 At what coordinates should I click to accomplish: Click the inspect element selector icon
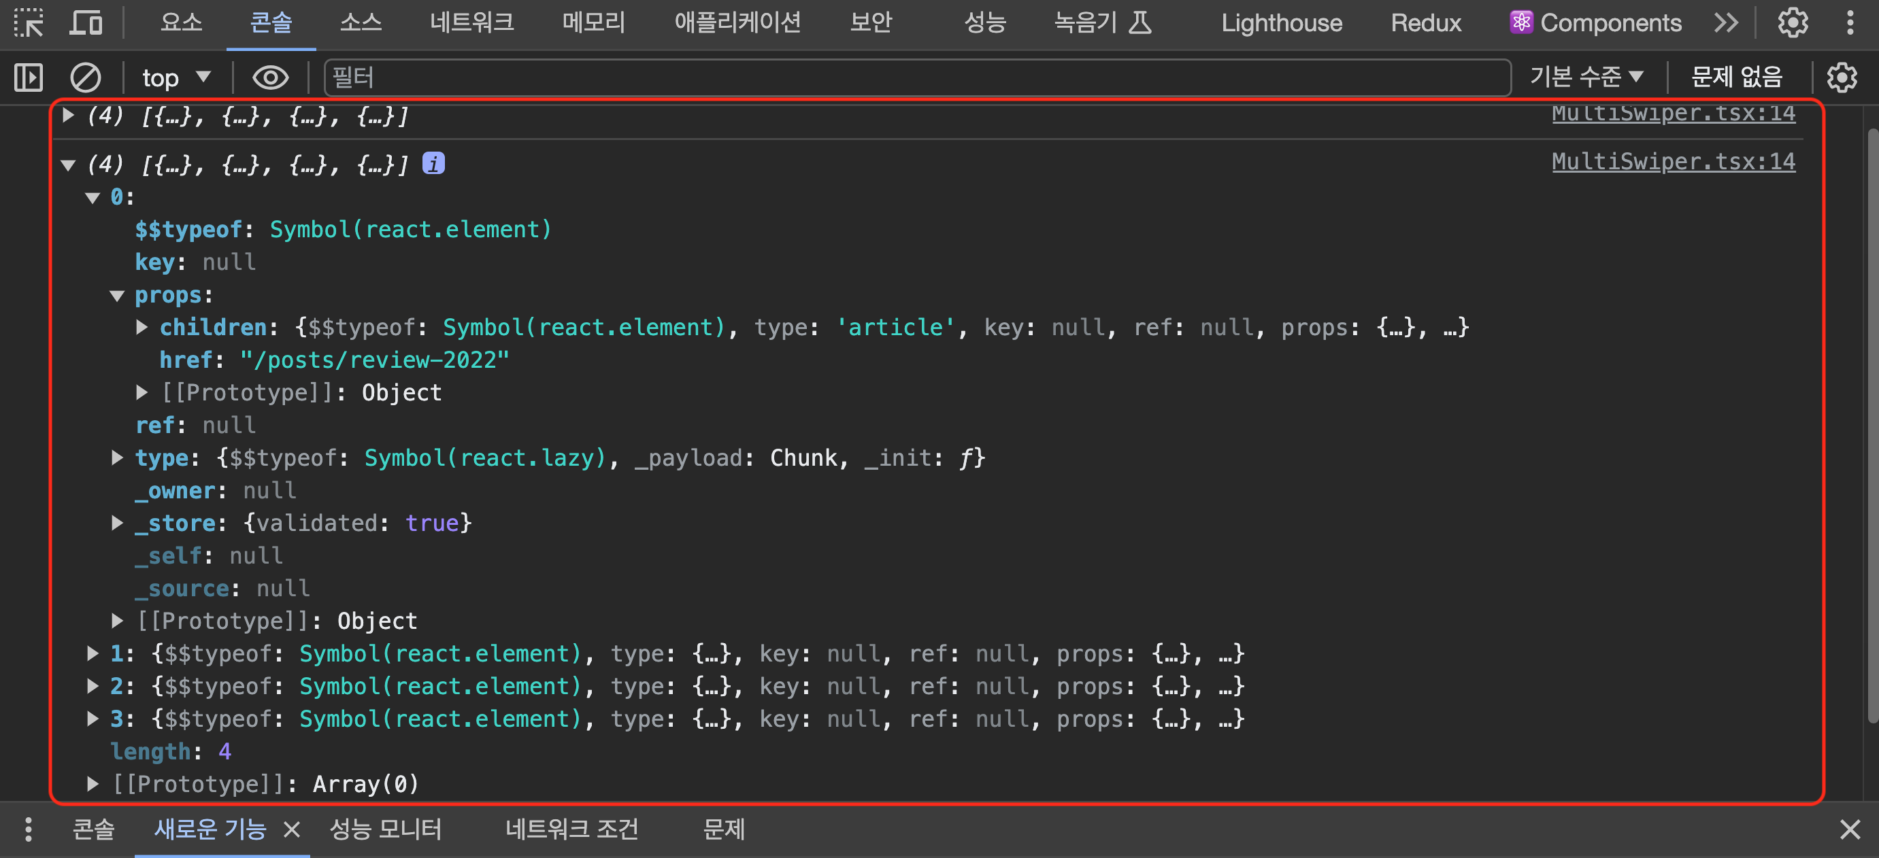[29, 22]
